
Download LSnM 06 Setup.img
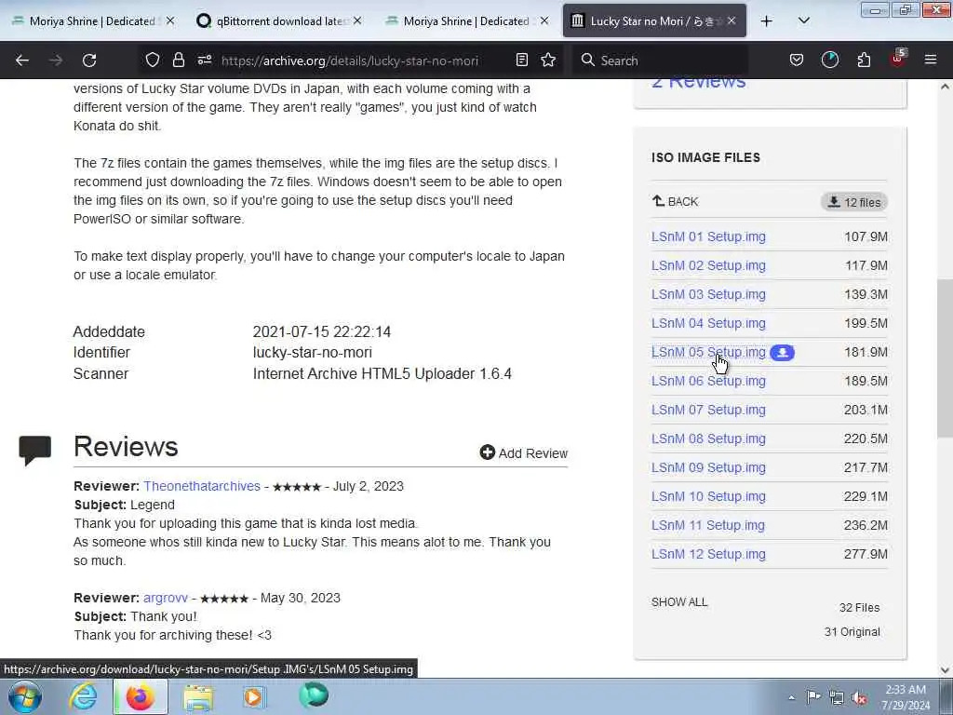pyautogui.click(x=708, y=381)
